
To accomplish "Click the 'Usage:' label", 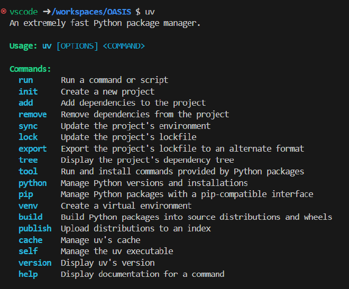I will (x=23, y=46).
